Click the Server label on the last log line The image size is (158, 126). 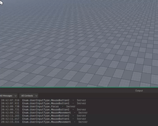pyautogui.click(x=83, y=122)
